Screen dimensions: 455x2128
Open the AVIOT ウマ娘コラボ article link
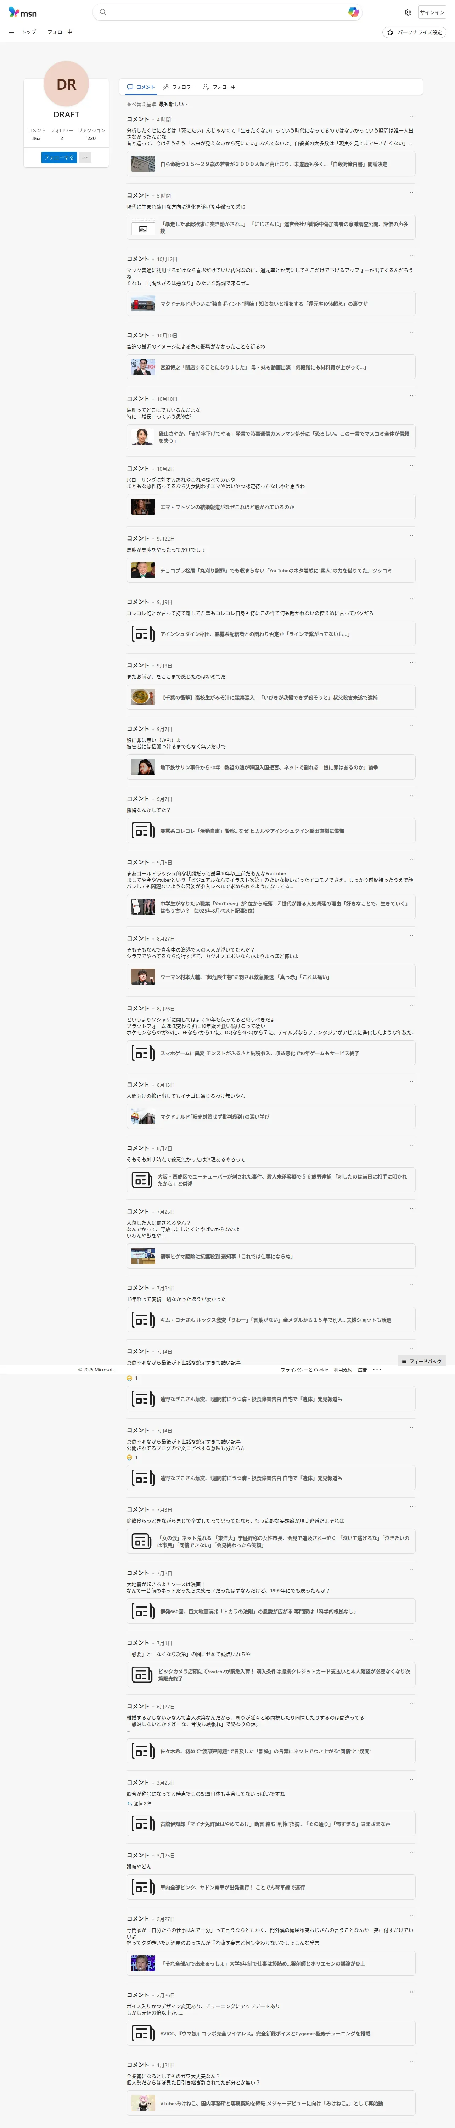271,2034
